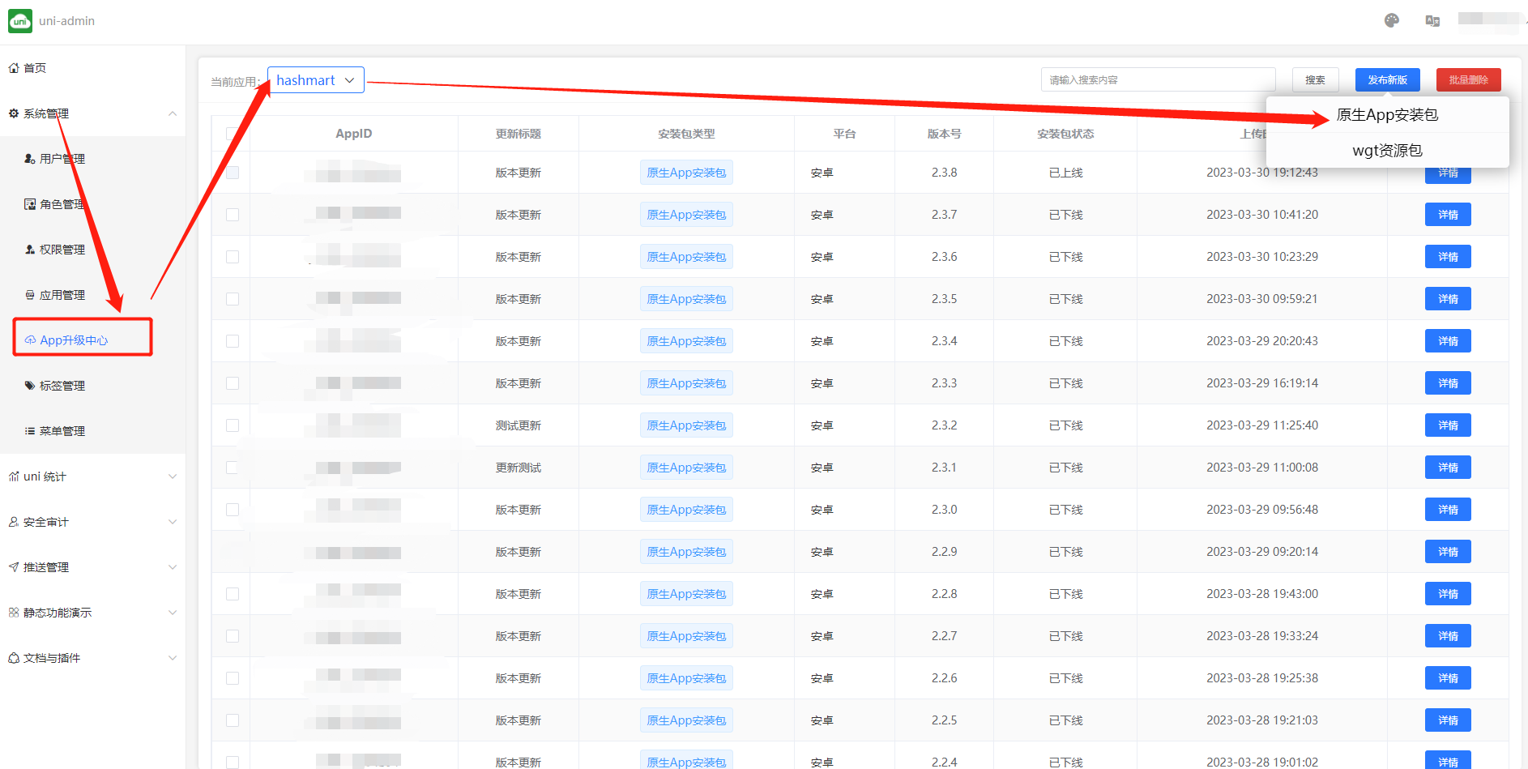Click the 标签管理 tag icon
The image size is (1528, 769).
30,386
